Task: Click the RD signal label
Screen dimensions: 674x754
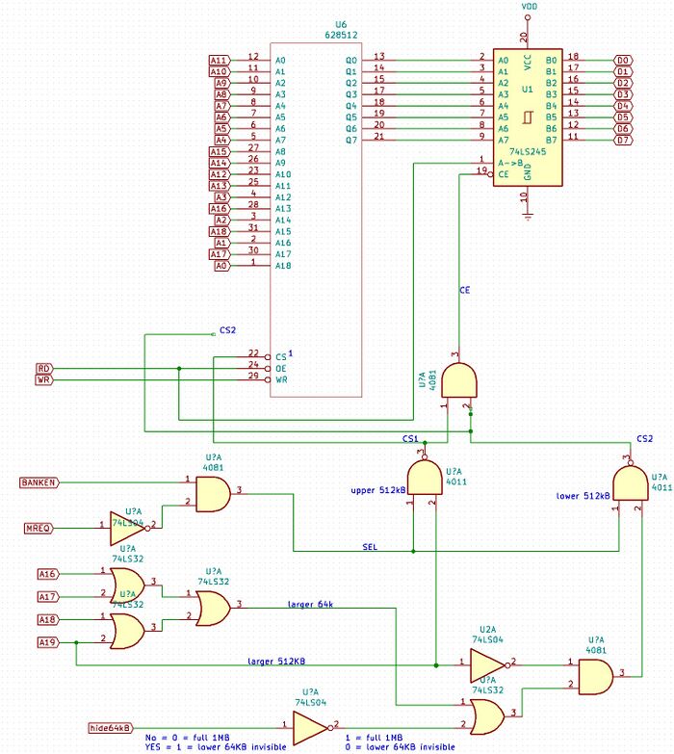Action: click(x=44, y=369)
